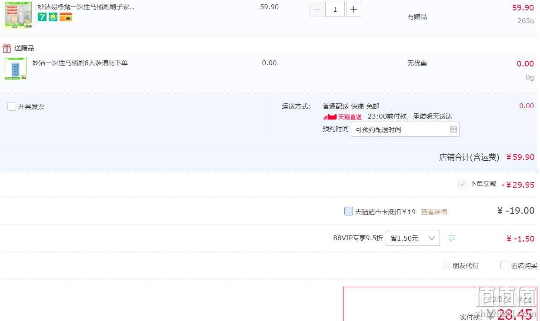Click the orange card badge under the product title
Viewport: 540px width, 321px height.
(x=66, y=17)
